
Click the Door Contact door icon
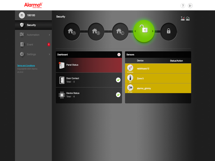62,80
